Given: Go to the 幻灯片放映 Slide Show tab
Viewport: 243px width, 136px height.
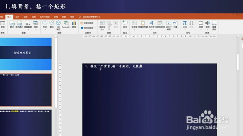Looking at the screenshot, I should click(45, 17).
